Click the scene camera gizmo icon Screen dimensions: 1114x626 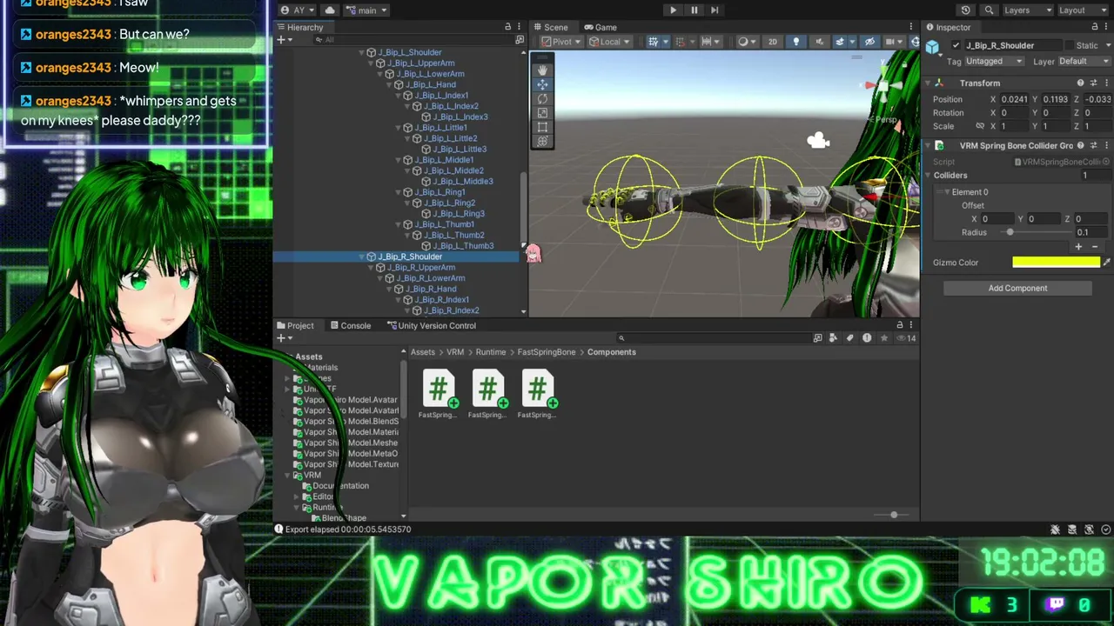pos(818,140)
